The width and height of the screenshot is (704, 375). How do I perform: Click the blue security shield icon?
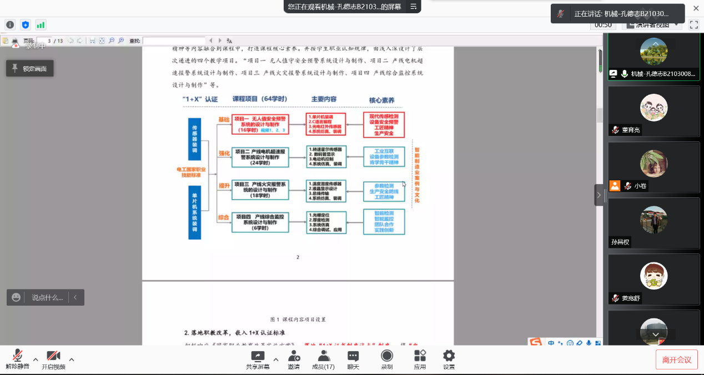point(25,24)
